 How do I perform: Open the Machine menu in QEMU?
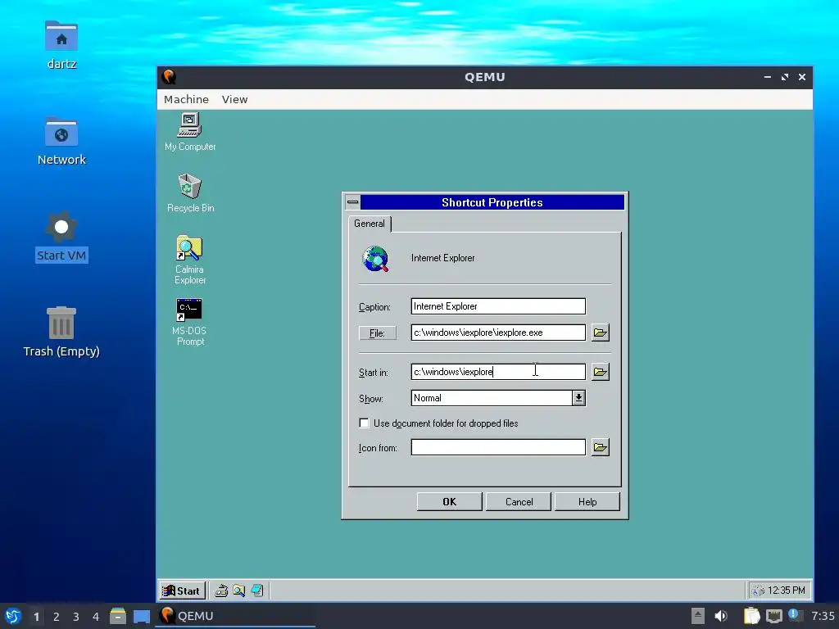coord(186,99)
